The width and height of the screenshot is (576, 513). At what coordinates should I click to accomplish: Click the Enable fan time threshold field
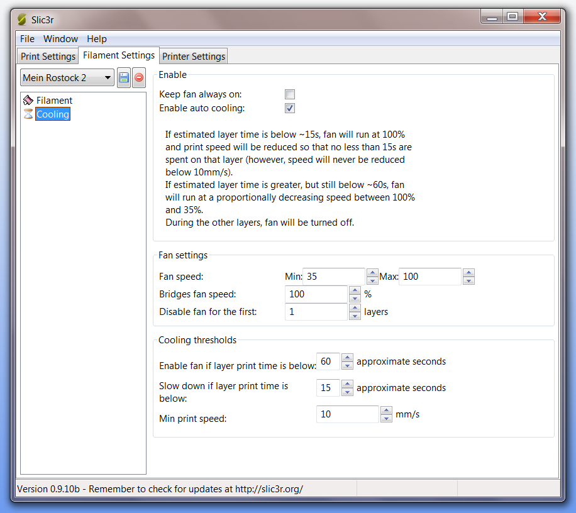pos(328,361)
